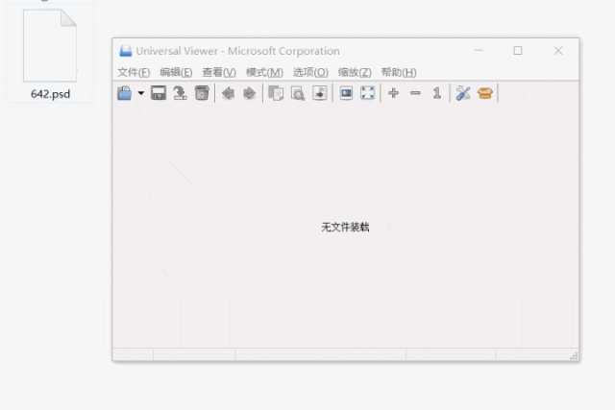This screenshot has height=410, width=615.
Task: Open the 编辑(E) menu
Action: click(176, 73)
